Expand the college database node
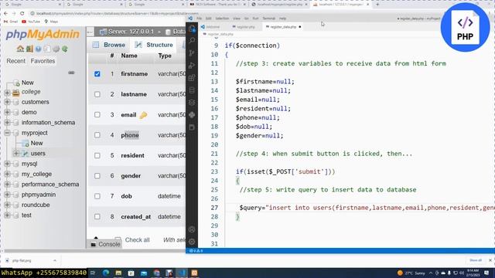Viewport: 495px width, 278px height. [x=7, y=92]
